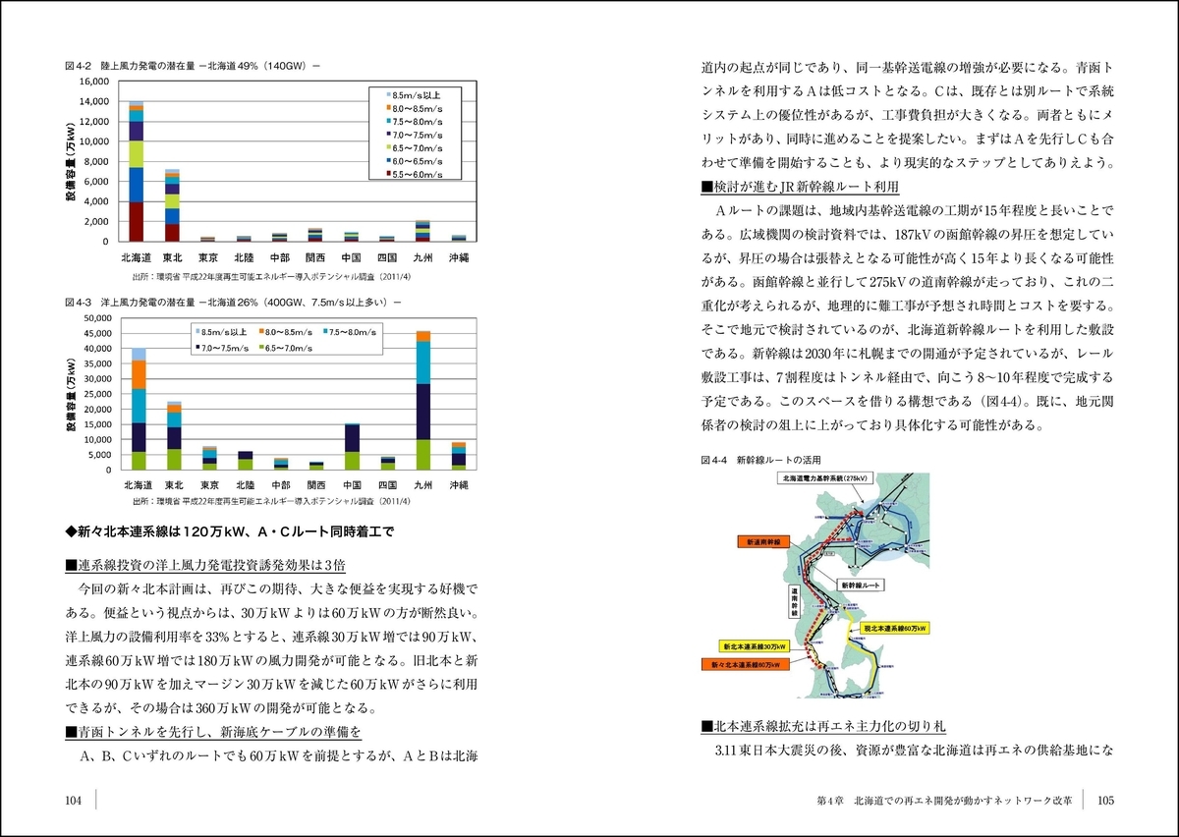This screenshot has height=837, width=1179.
Task: Click the 北海道 stacked bar in figure 4-3
Action: coord(138,409)
